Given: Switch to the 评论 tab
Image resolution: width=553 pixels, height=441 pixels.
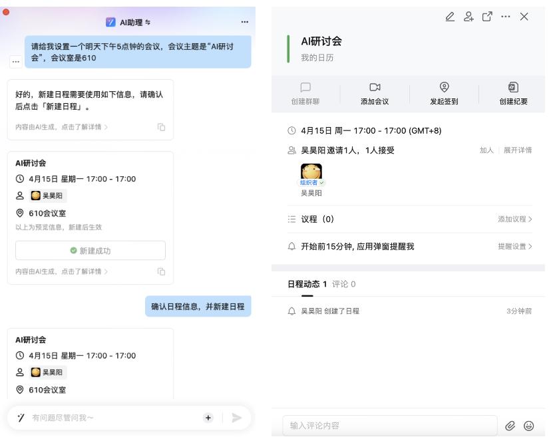Looking at the screenshot, I should [x=343, y=284].
